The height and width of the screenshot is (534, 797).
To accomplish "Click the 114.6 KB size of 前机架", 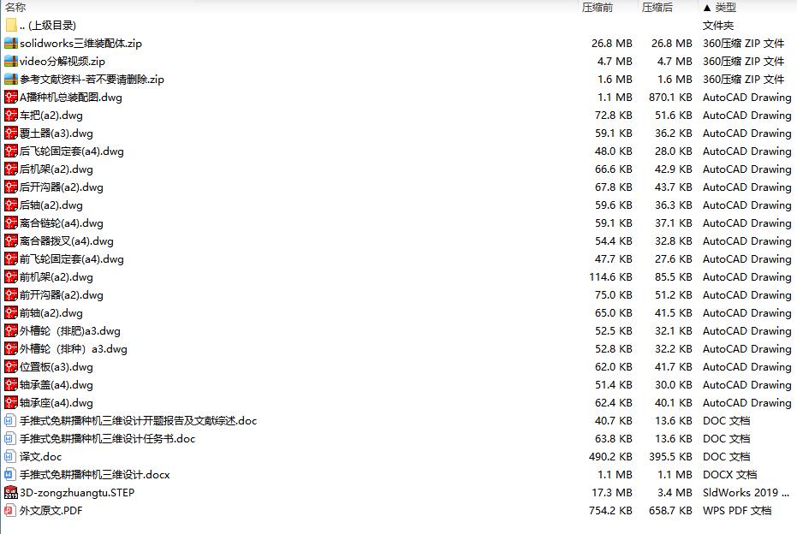I will pyautogui.click(x=611, y=277).
